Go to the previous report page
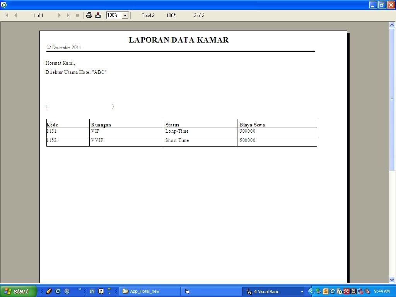Image resolution: width=396 pixels, height=297 pixels. tap(15, 15)
